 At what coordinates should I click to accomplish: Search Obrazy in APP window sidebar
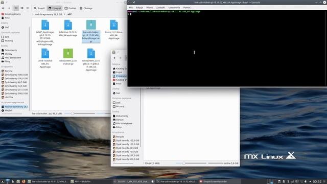tap(7, 54)
